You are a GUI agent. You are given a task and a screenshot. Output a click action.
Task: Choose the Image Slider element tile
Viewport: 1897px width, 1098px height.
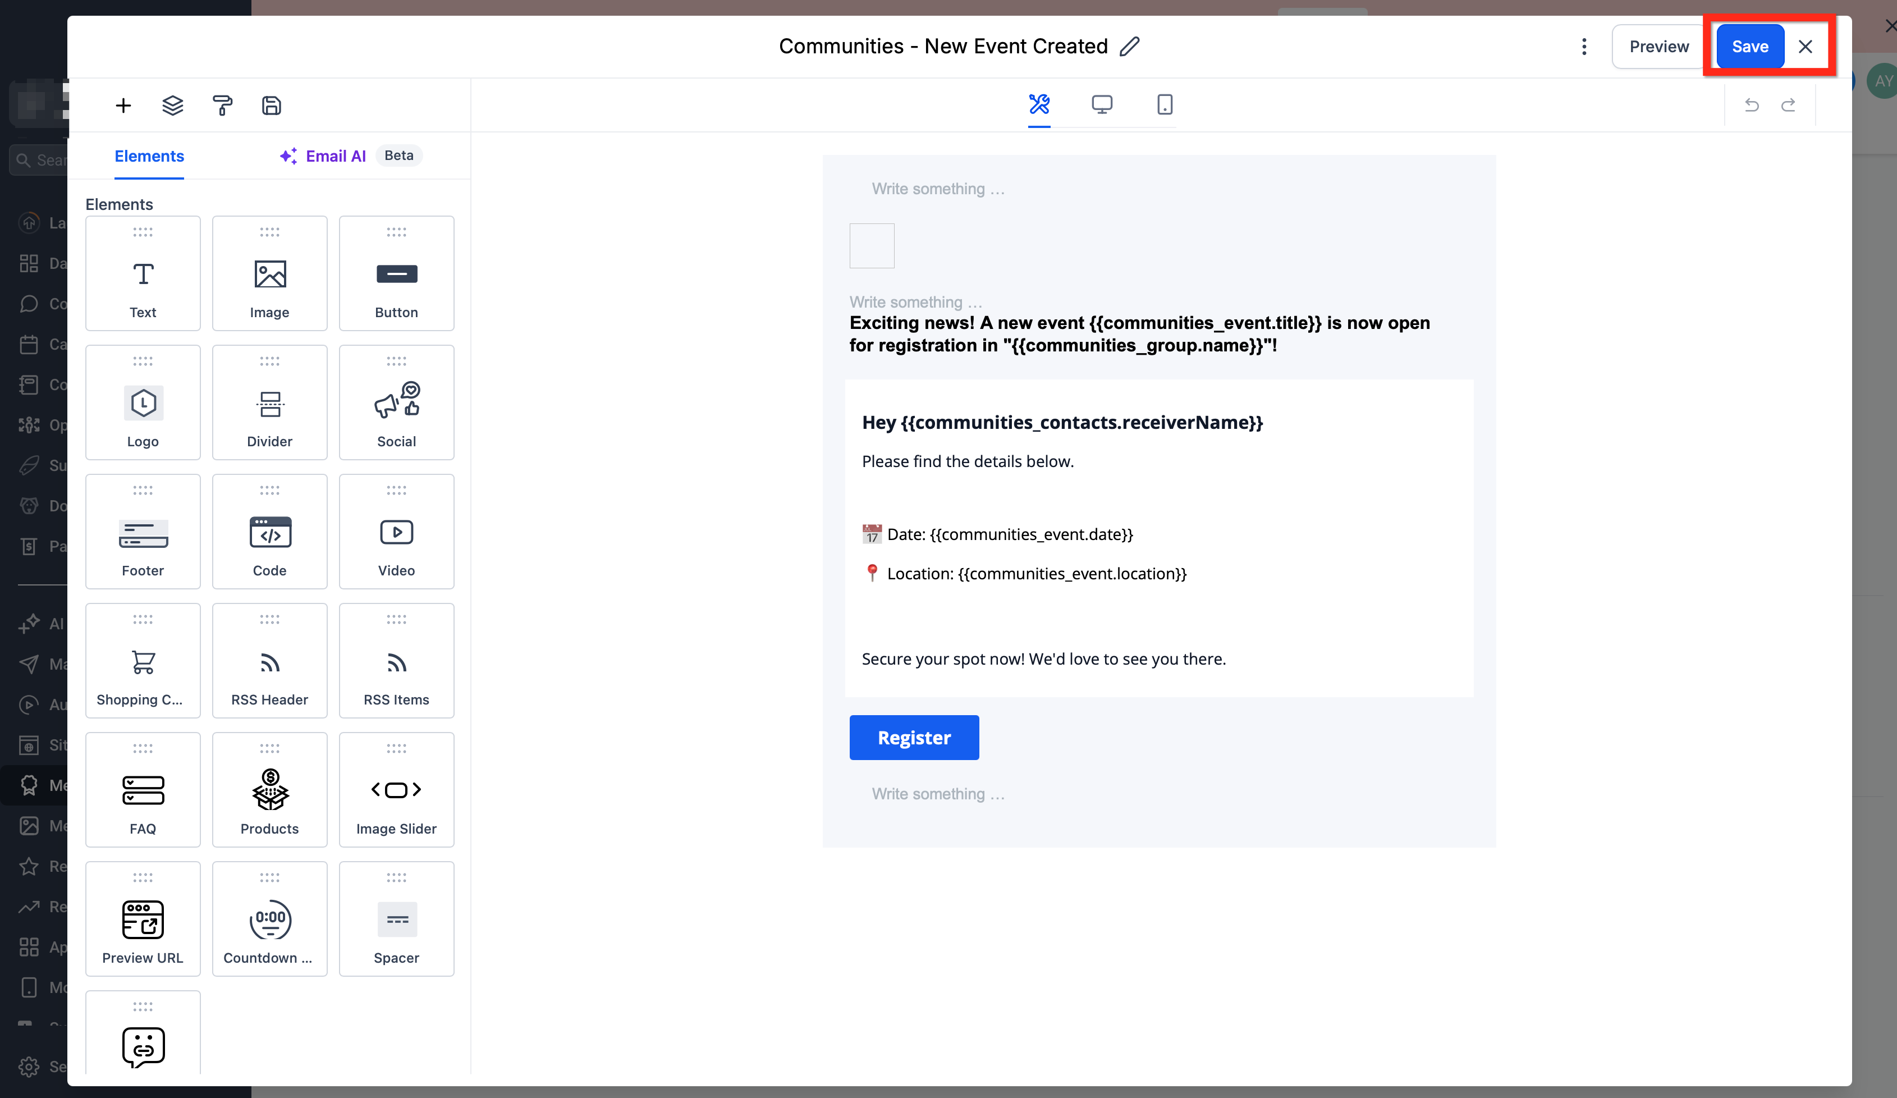click(x=396, y=789)
